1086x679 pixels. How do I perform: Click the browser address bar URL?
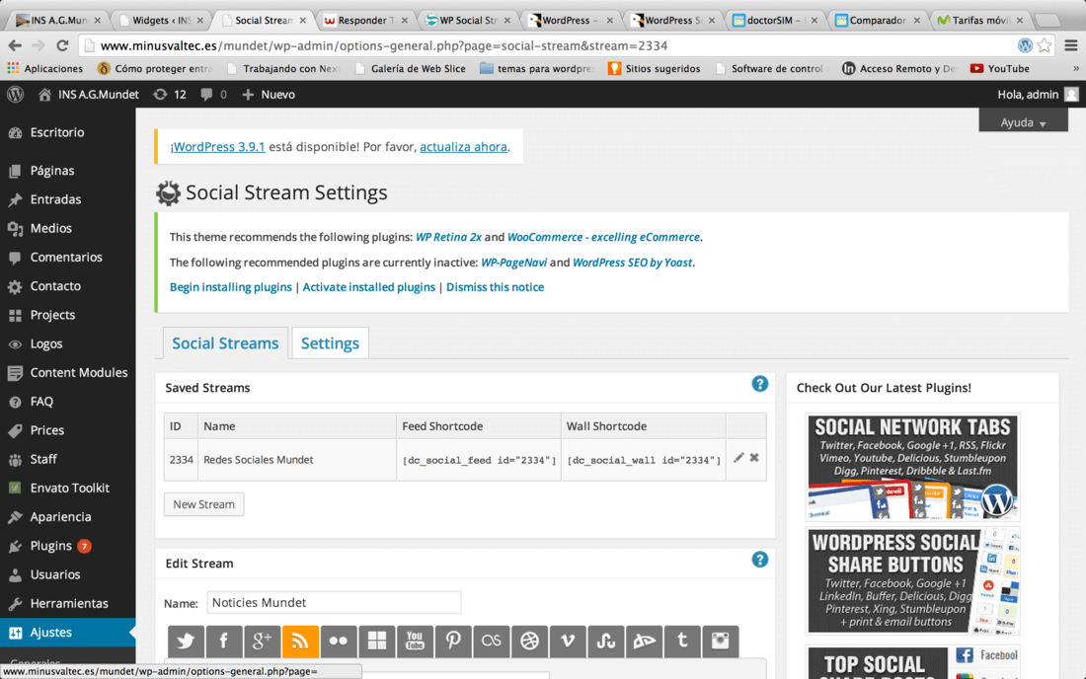pyautogui.click(x=384, y=45)
